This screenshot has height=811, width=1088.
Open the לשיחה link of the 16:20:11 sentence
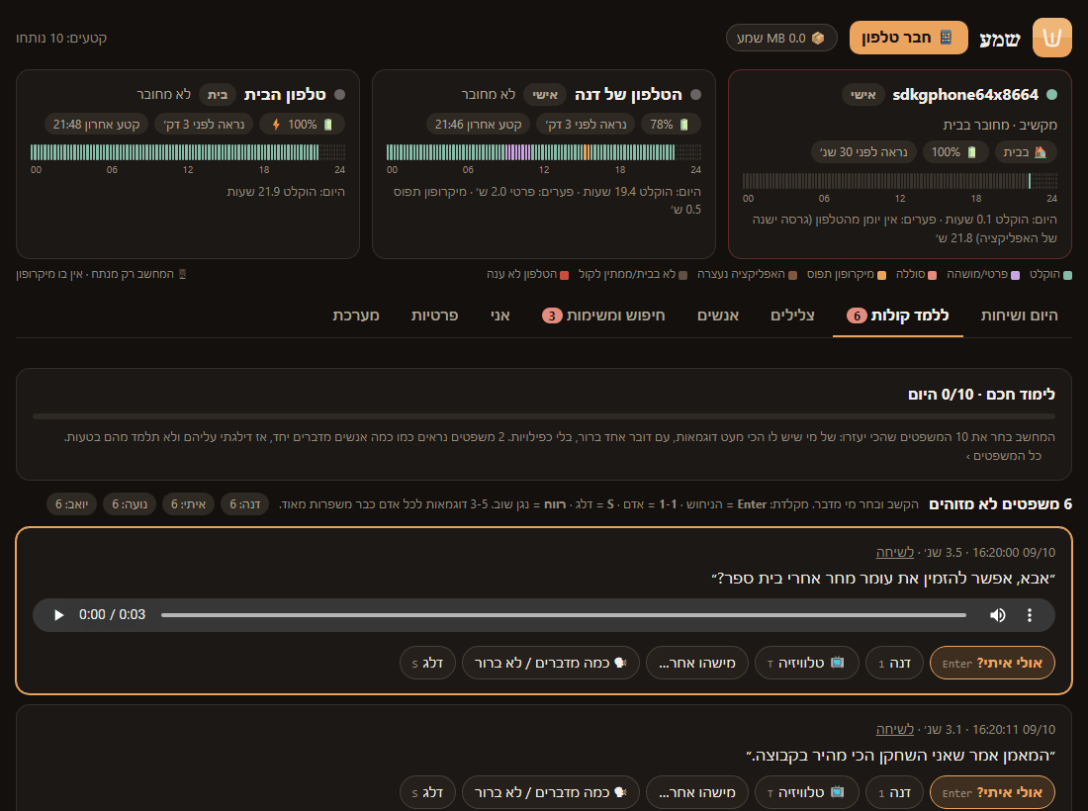894,729
